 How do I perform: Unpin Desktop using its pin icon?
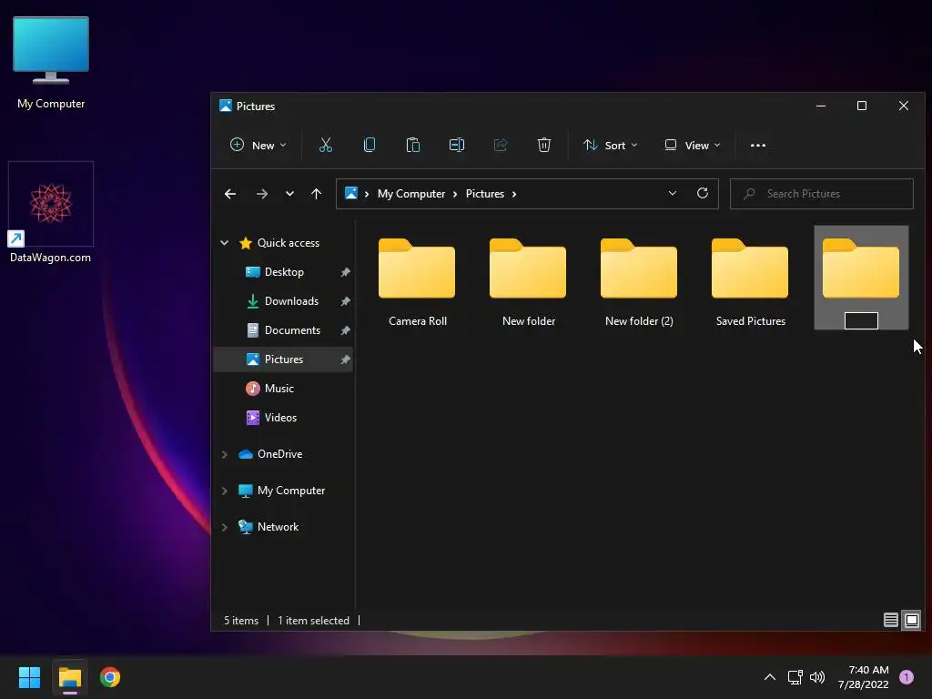tap(345, 272)
